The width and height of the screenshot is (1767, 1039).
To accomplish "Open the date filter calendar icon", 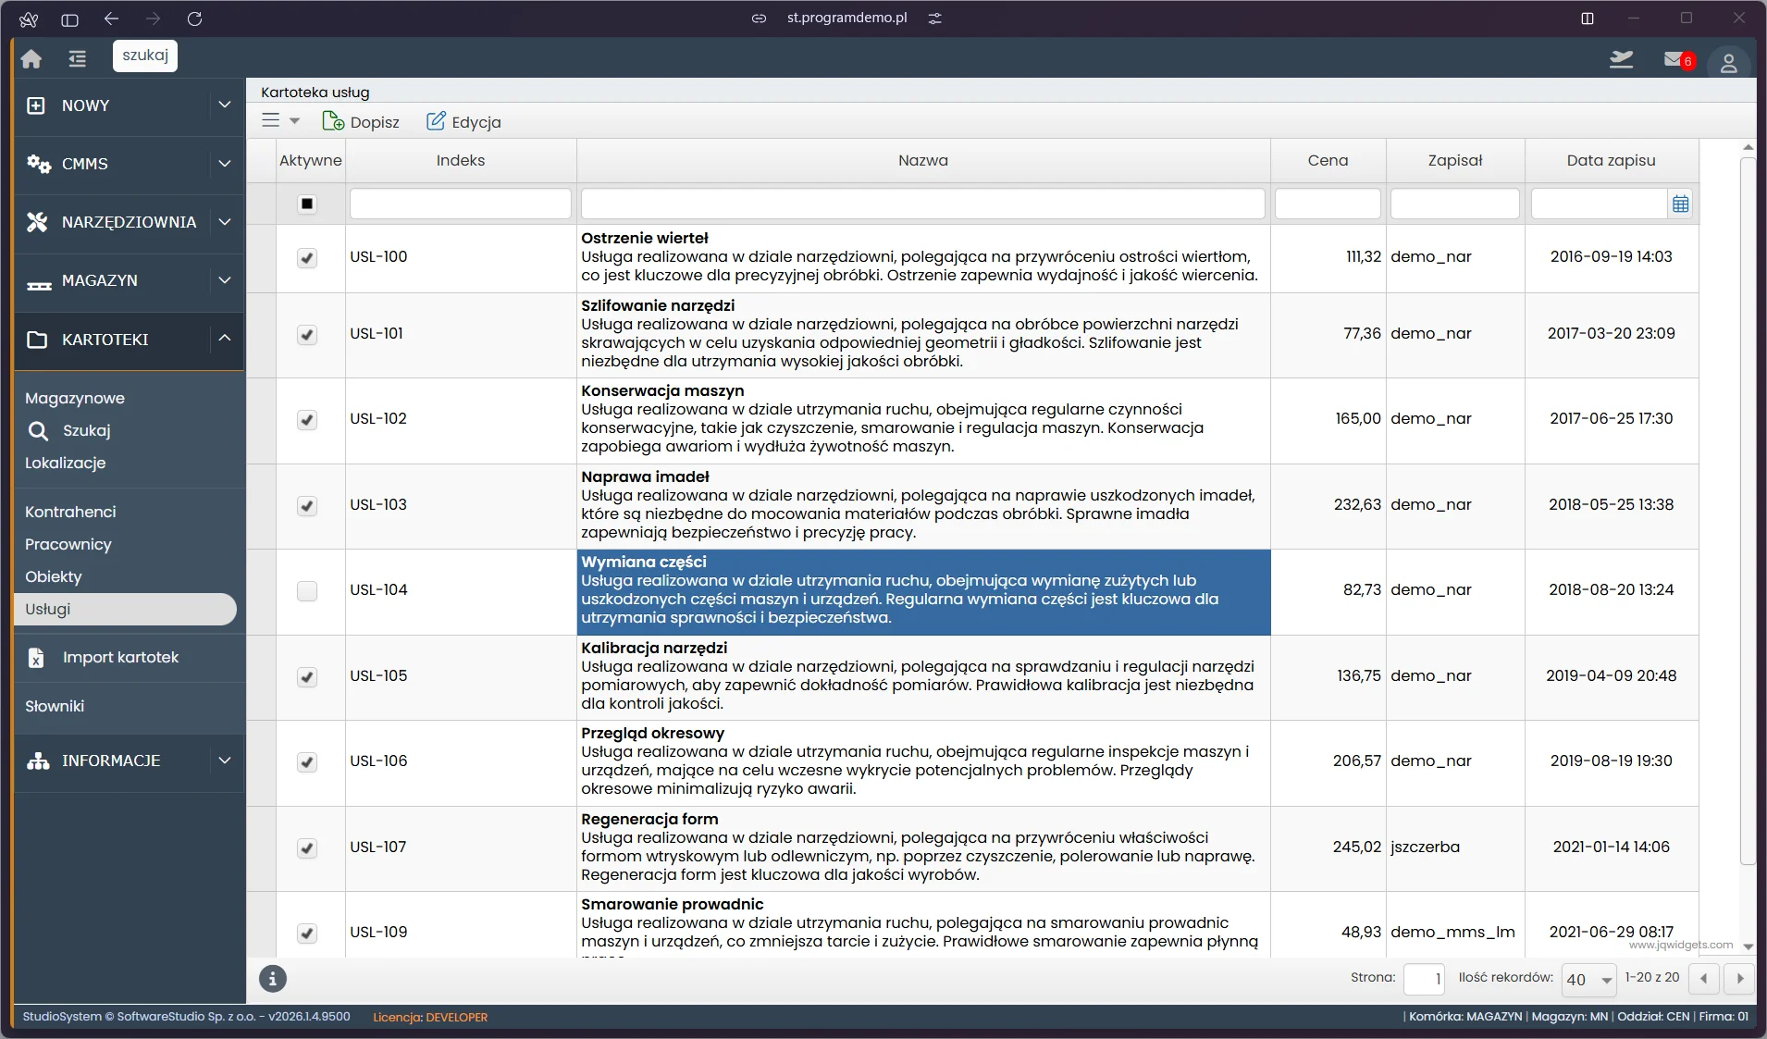I will pos(1681,204).
